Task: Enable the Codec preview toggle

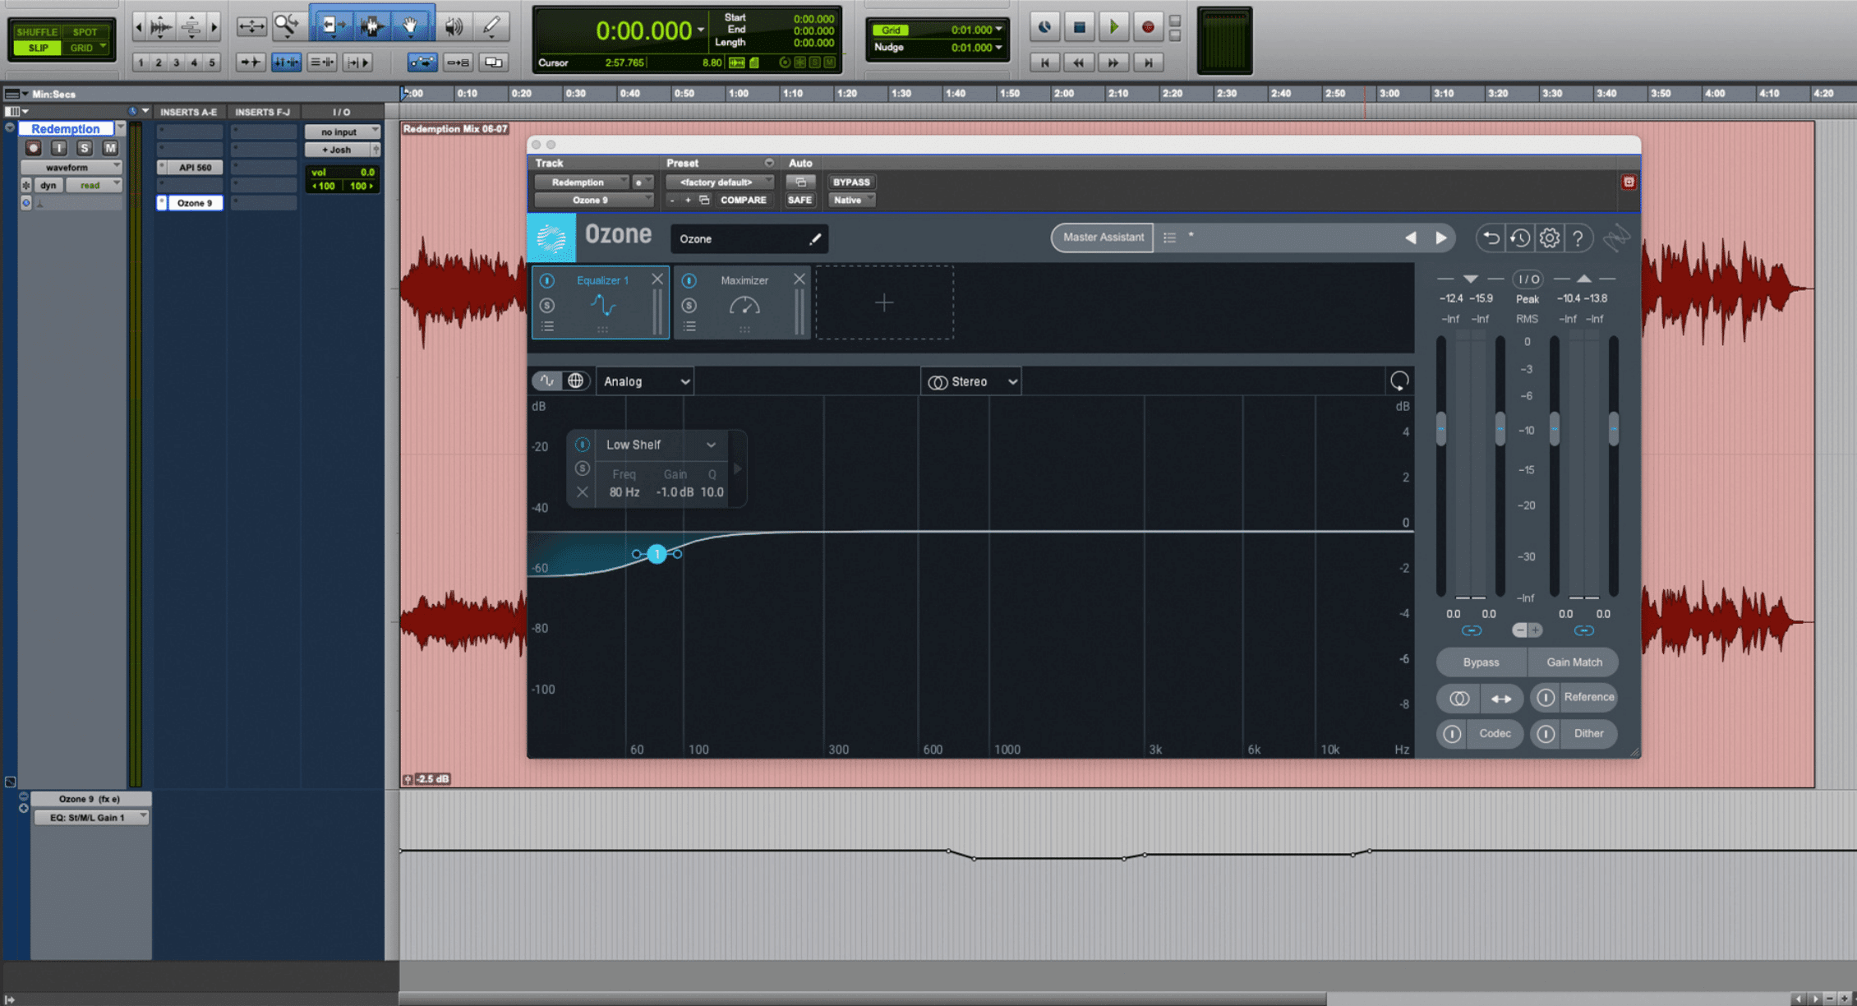Action: [x=1452, y=734]
